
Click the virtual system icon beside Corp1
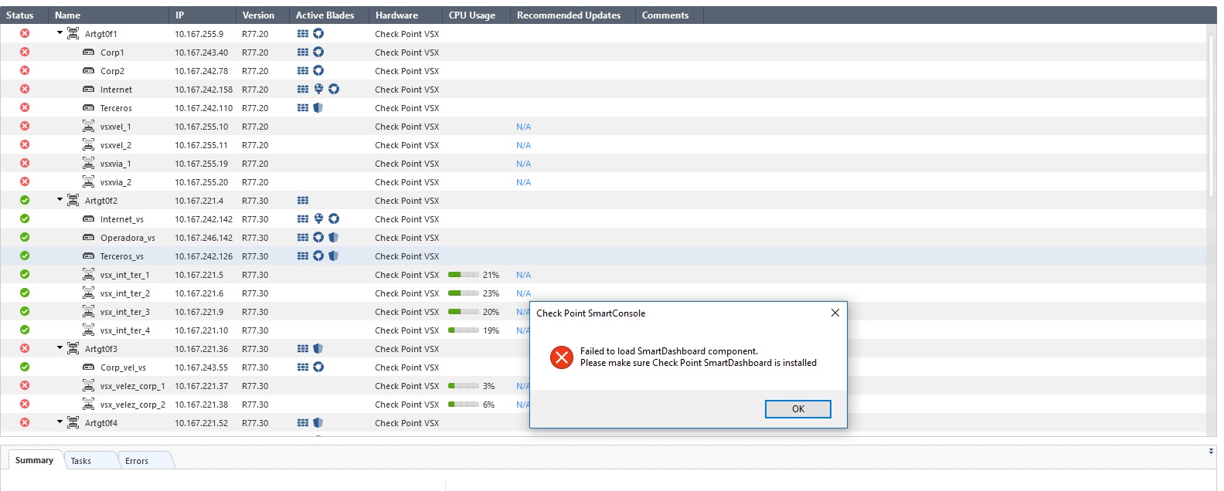coord(89,52)
